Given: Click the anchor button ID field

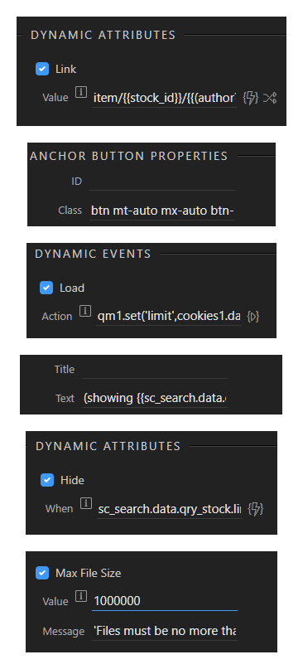Looking at the screenshot, I should click(x=162, y=182).
